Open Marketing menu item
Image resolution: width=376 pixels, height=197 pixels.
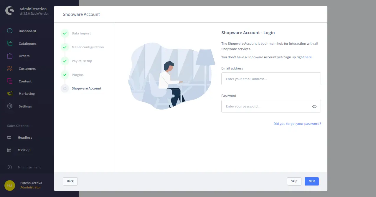point(27,94)
